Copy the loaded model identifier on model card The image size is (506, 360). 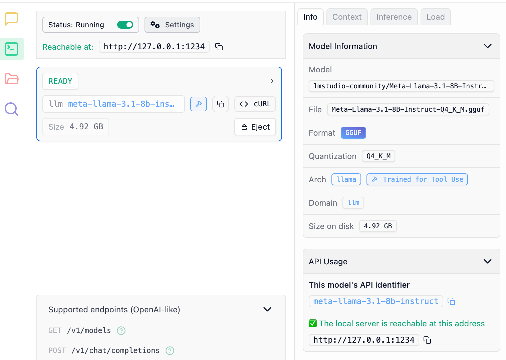[x=221, y=104]
